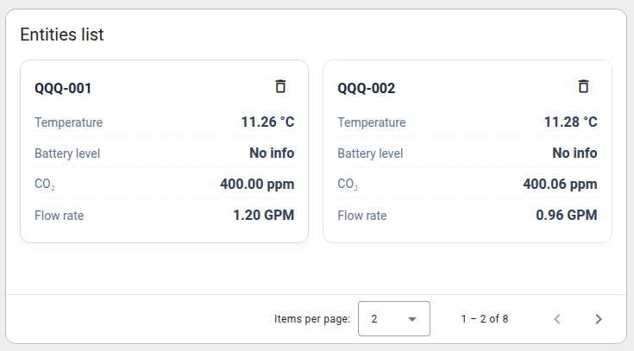The height and width of the screenshot is (351, 634).
Task: Click the Temperature label in QQQ-002 card
Action: point(371,122)
